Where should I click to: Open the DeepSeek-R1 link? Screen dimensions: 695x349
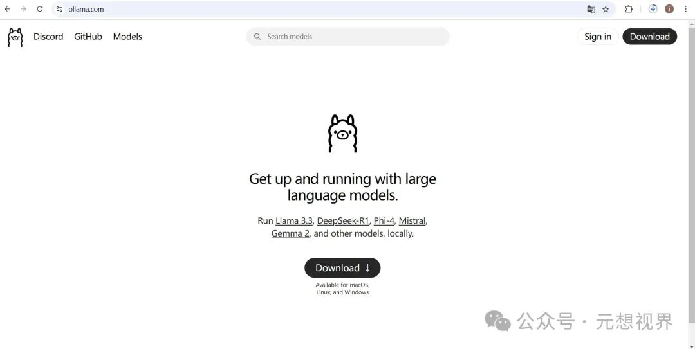343,220
